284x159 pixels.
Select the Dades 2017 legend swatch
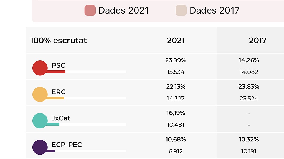(181, 10)
